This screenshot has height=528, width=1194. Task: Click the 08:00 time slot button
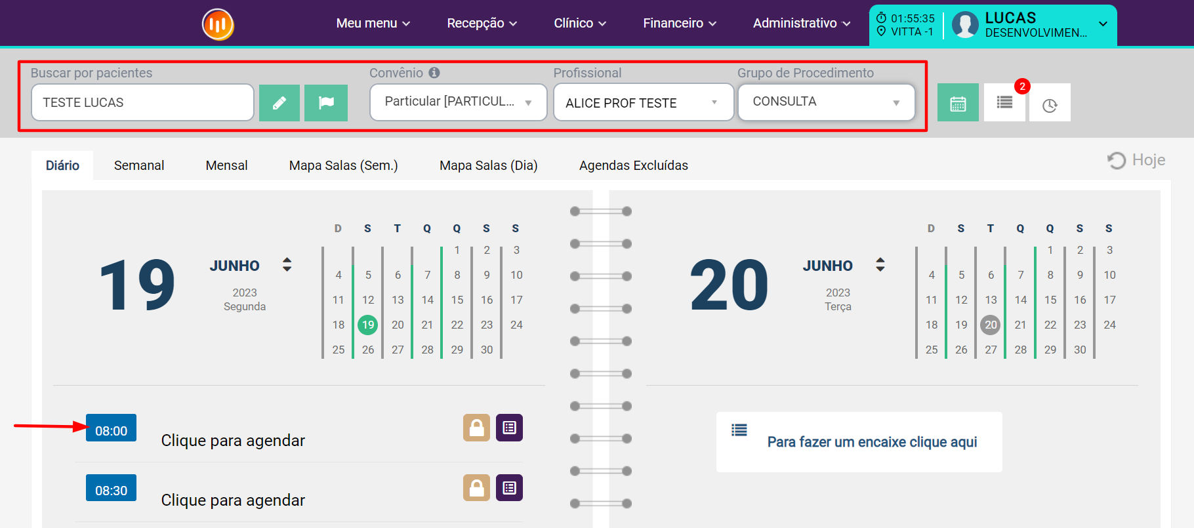click(111, 428)
